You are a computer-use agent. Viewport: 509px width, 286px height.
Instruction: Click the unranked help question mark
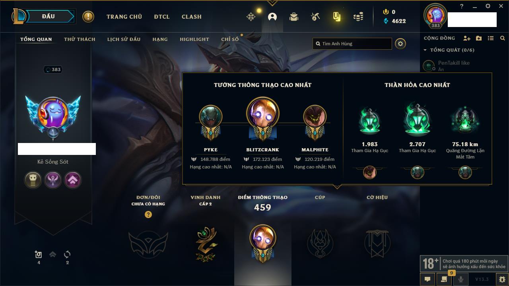tap(148, 214)
